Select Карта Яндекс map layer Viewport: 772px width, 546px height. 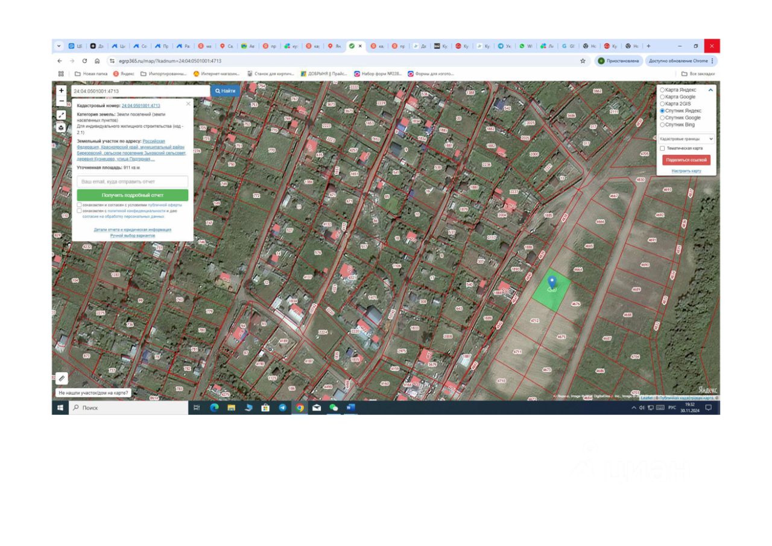click(662, 90)
